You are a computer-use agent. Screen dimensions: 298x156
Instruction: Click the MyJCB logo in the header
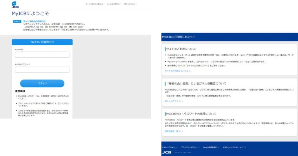[15, 5]
